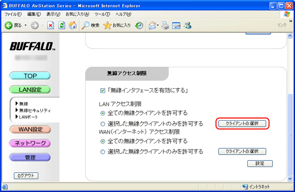The image size is (295, 192).
Task: Click the vertical scrollbar down arrow
Action: coord(290,179)
